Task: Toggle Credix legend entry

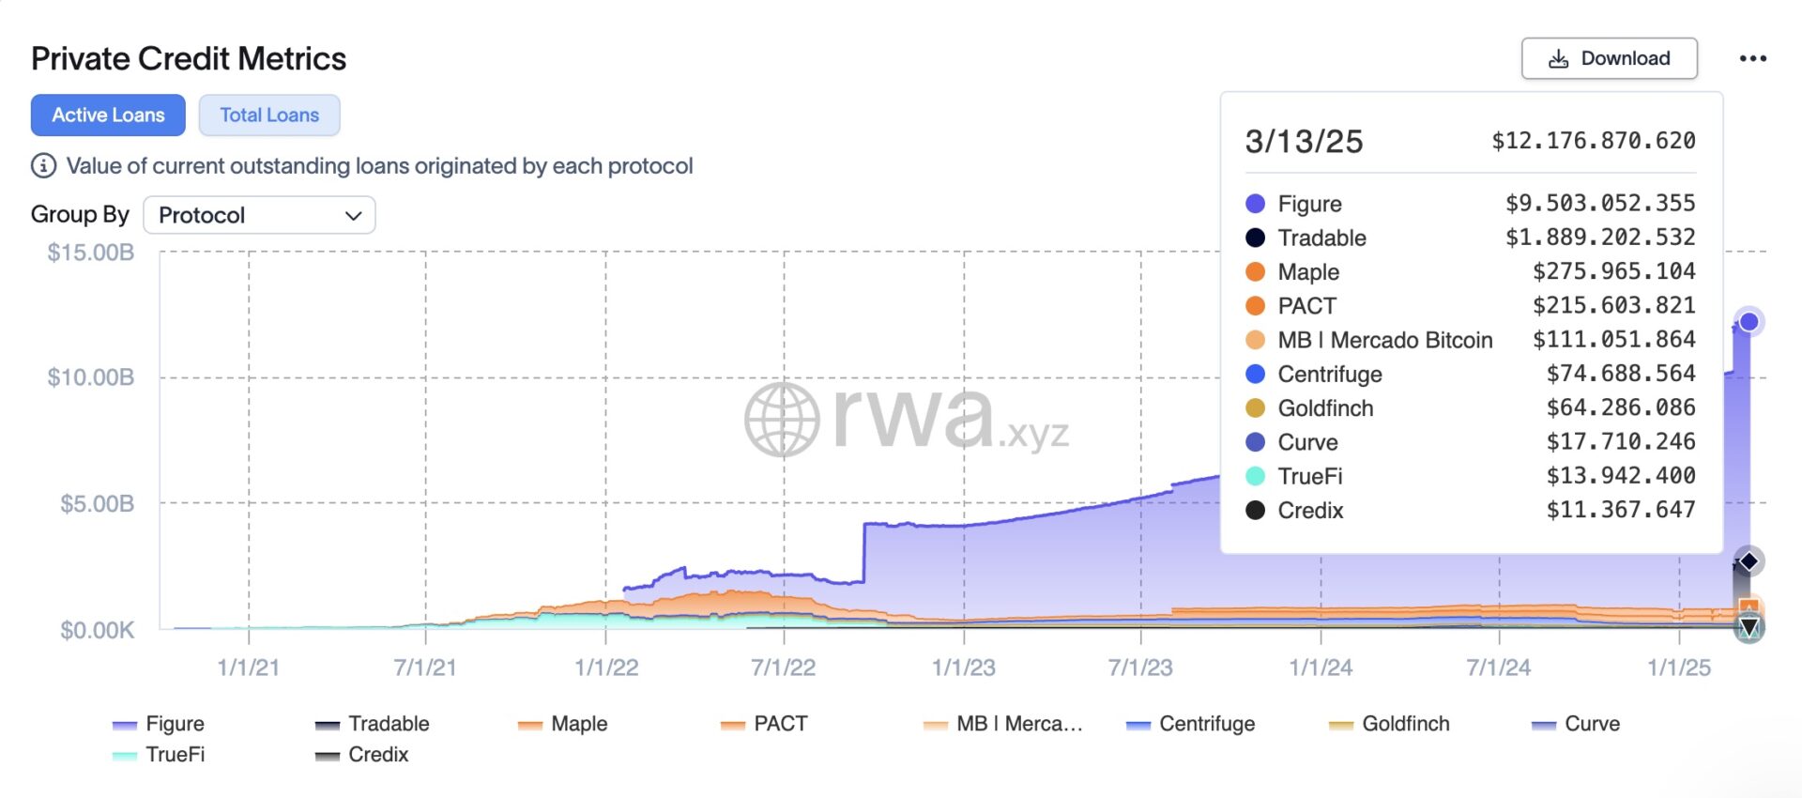Action: click(361, 755)
